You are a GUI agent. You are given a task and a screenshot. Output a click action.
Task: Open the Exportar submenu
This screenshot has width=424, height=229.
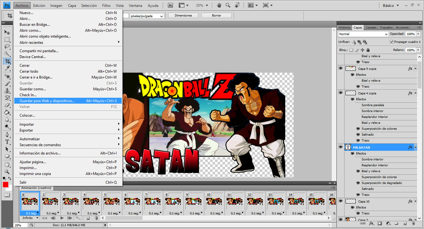pos(68,130)
